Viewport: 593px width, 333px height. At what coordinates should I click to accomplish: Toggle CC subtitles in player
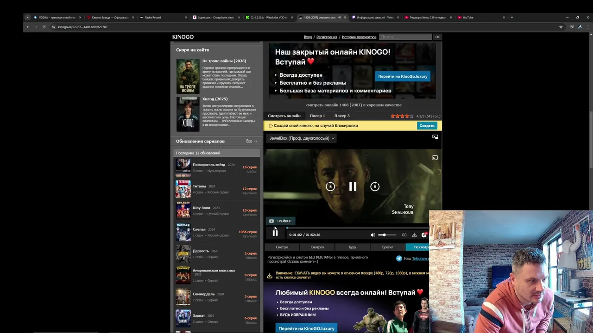(404, 235)
